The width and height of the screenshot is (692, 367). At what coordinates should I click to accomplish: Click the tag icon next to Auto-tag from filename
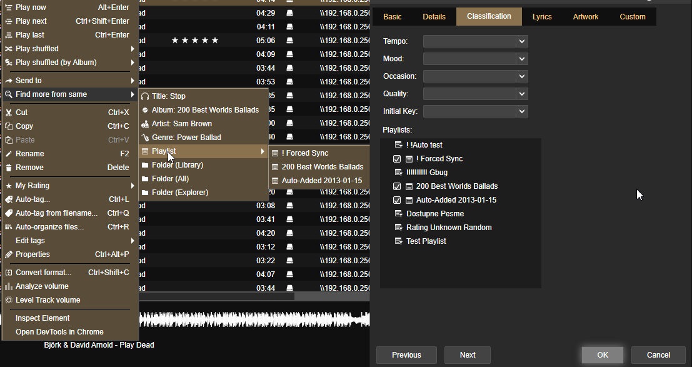(x=9, y=213)
